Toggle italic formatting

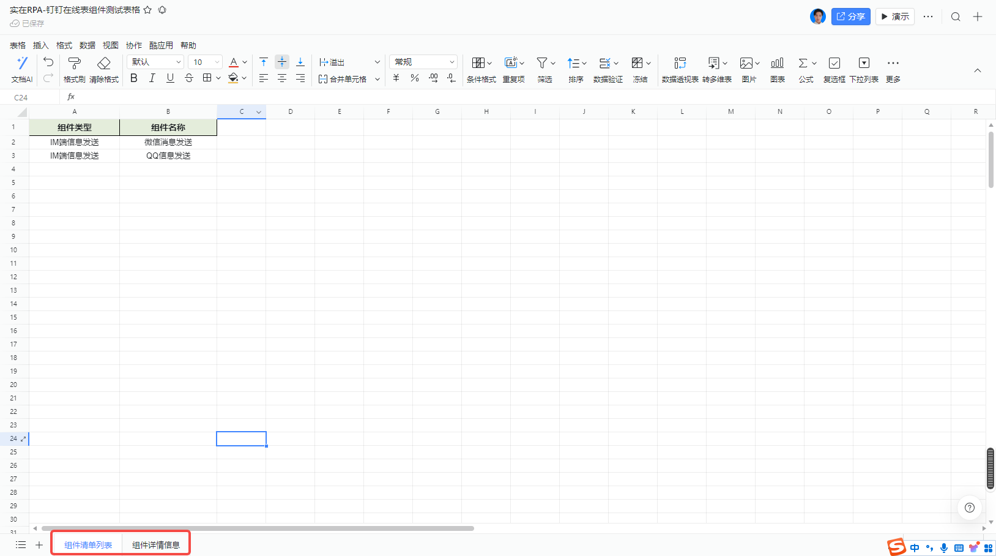pos(152,78)
